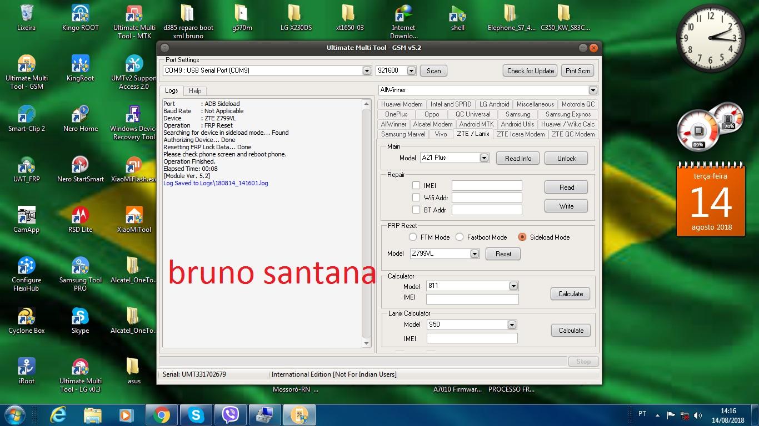This screenshot has height=426, width=759.
Task: Open LG X230DS folder
Action: (296, 18)
